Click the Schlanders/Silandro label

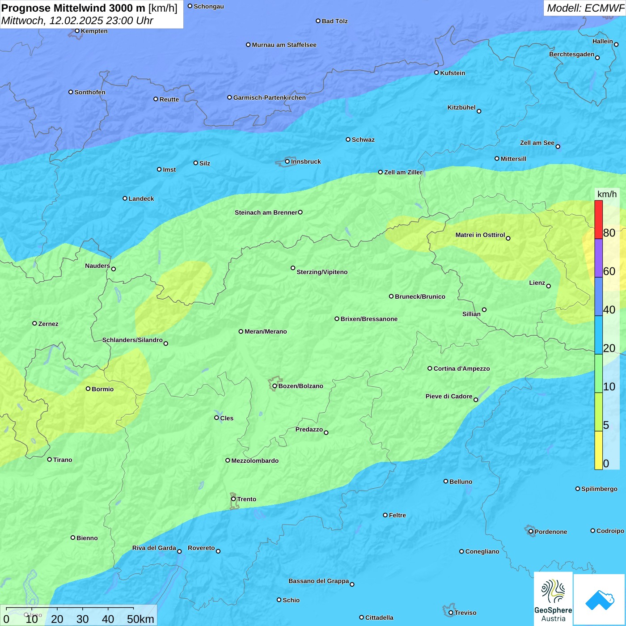(x=132, y=340)
